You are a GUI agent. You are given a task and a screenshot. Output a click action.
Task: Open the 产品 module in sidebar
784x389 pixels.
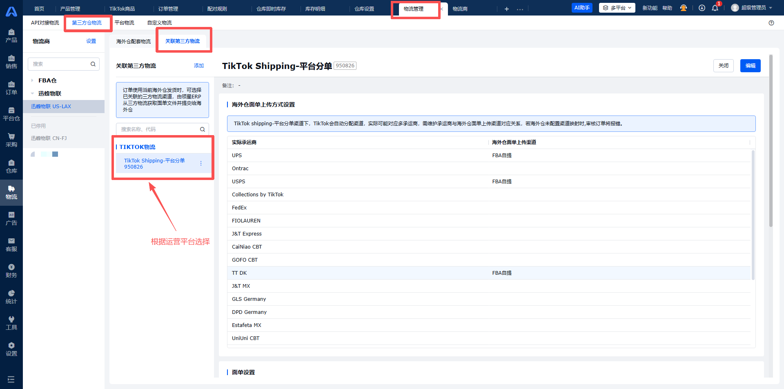pyautogui.click(x=11, y=36)
